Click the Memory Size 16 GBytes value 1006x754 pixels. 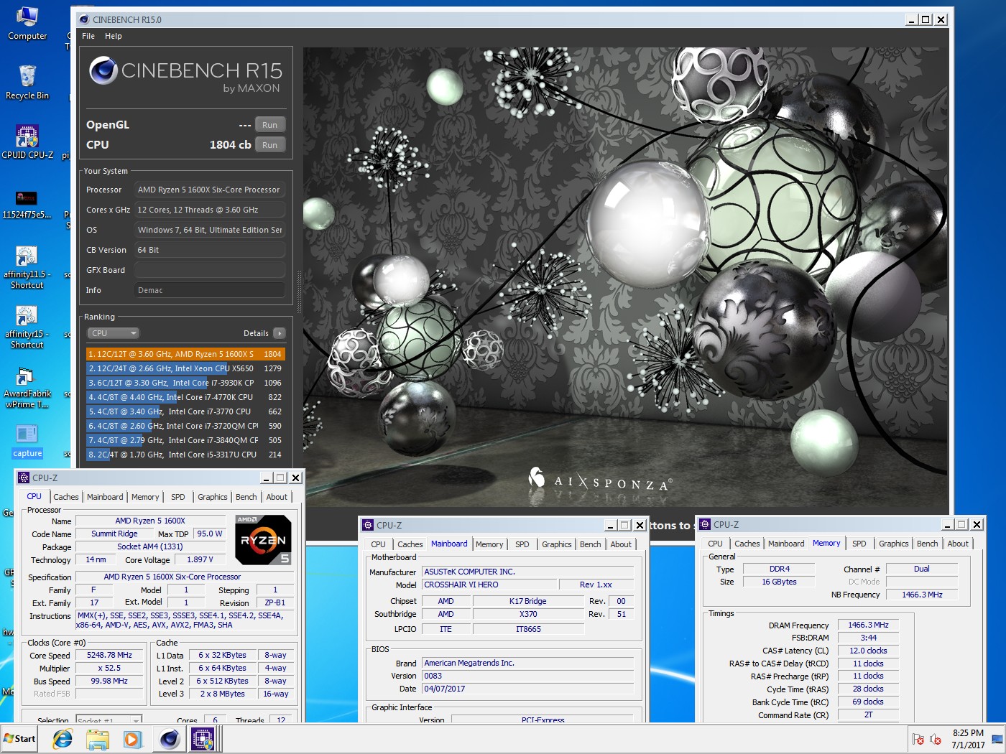(779, 582)
